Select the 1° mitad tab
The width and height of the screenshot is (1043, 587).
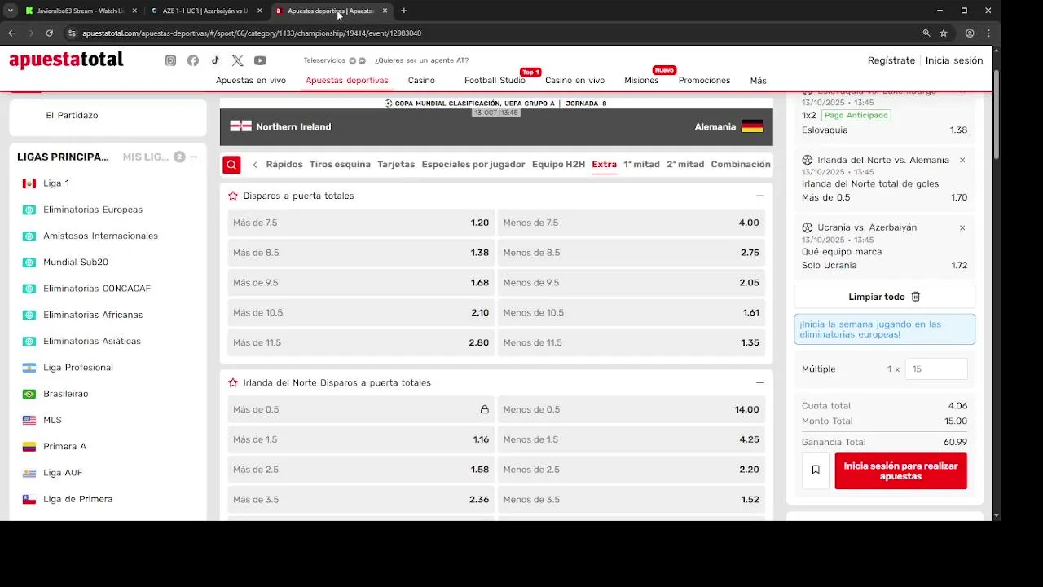point(641,165)
